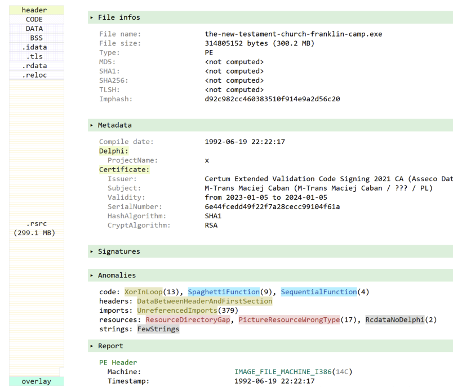Expand the Report section

tap(106, 345)
